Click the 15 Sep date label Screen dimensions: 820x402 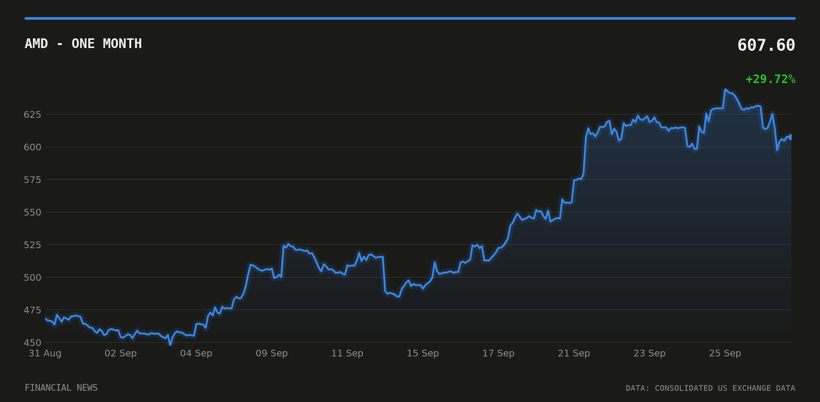(x=423, y=353)
